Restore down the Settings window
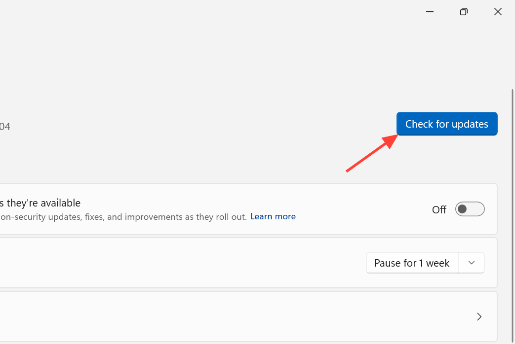The image size is (515, 344). 464,12
